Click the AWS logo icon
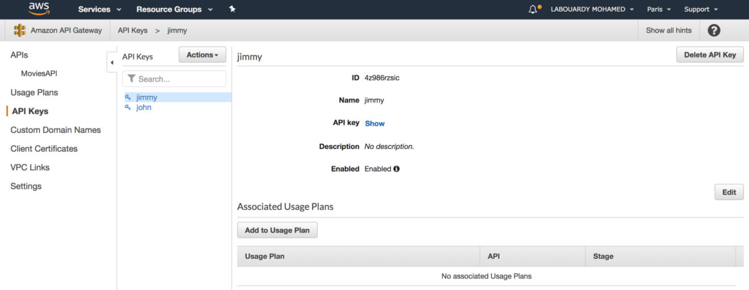This screenshot has height=290, width=749. 39,8
